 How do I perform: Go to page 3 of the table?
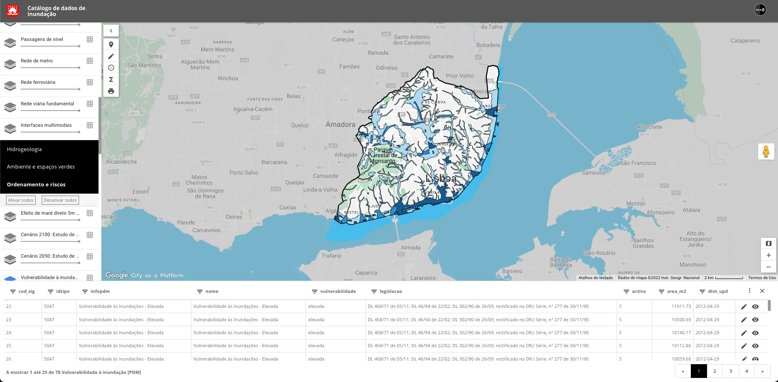tap(730, 371)
